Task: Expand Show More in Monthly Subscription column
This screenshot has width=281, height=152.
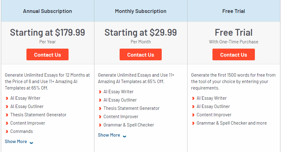Action: (109, 135)
